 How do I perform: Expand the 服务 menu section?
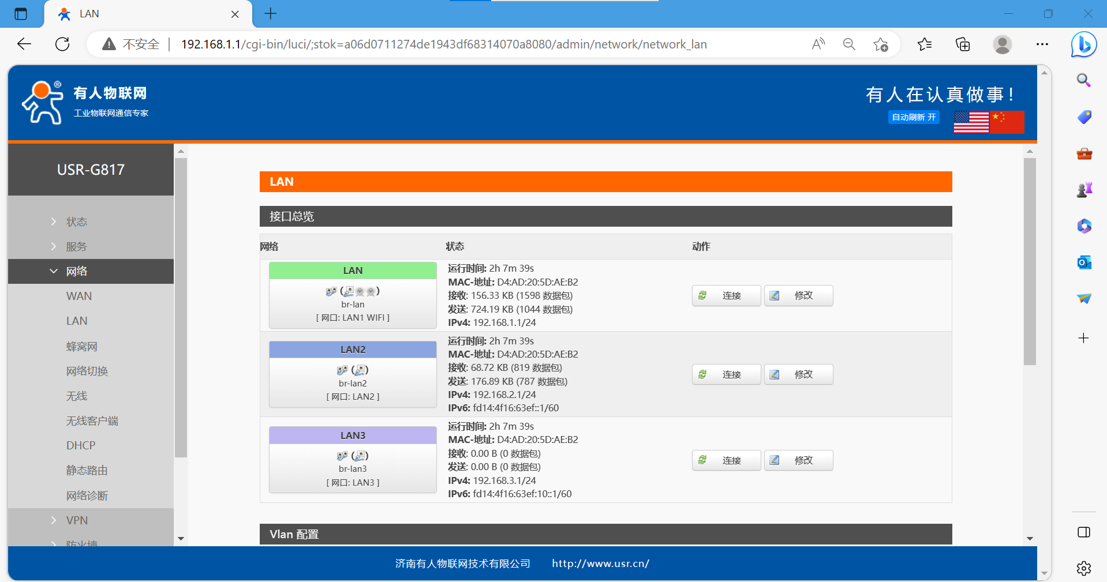coord(76,247)
